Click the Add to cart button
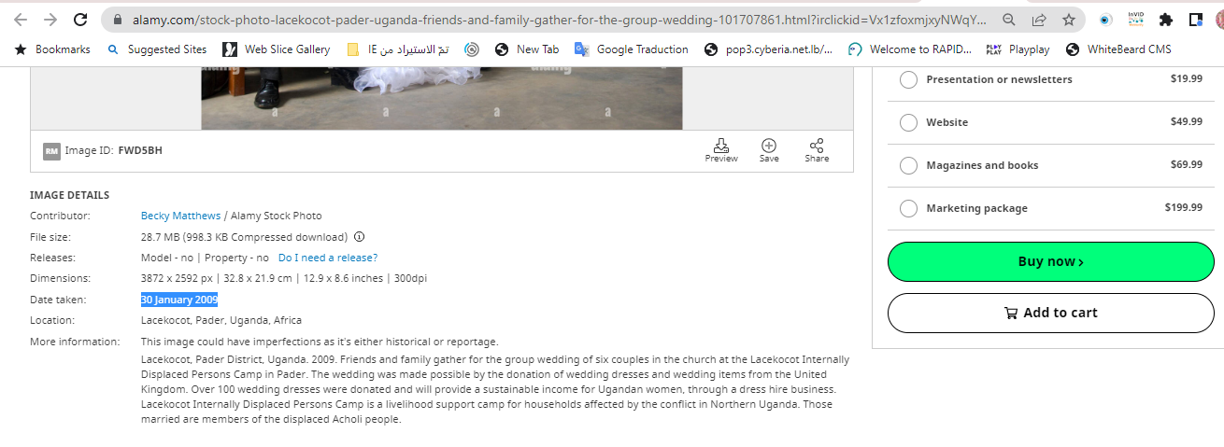1224x447 pixels. [1050, 313]
